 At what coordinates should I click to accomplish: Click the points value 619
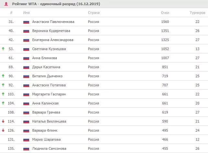coord(165,112)
